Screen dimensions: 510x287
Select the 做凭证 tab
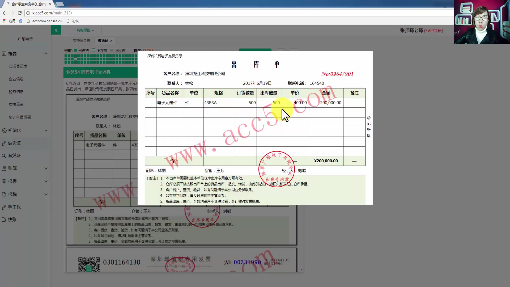coord(103,40)
